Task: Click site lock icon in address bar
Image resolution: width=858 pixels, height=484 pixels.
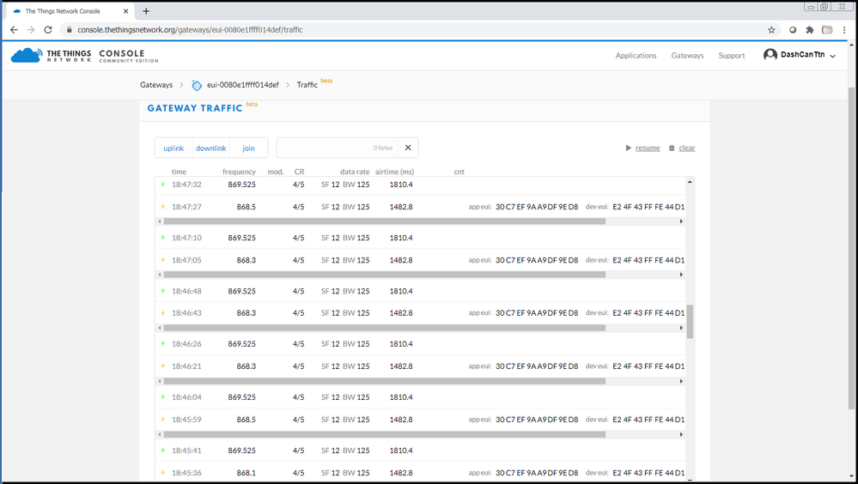Action: [x=69, y=29]
